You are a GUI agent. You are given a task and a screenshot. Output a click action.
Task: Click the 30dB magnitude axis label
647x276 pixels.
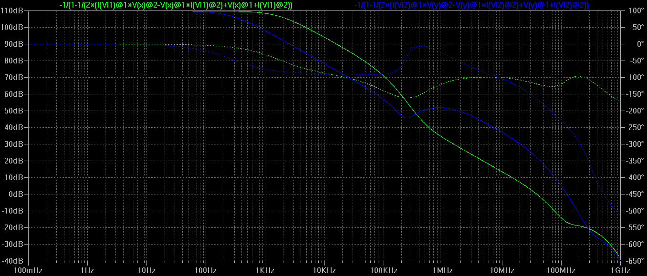[13, 144]
